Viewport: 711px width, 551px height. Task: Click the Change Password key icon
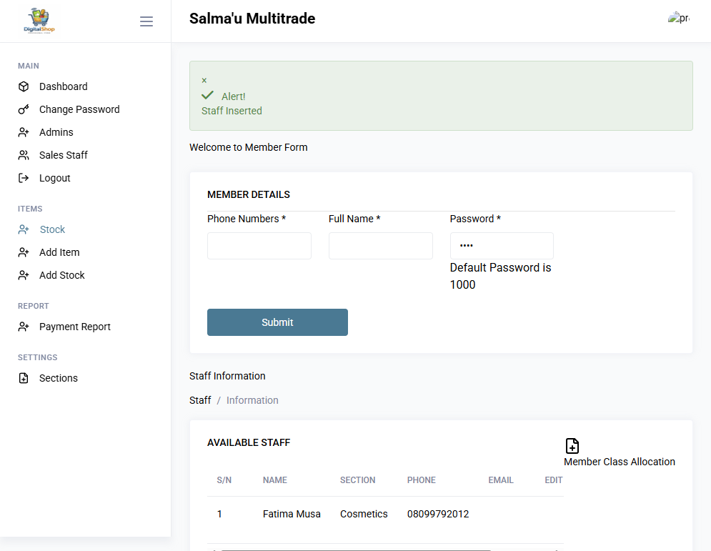24,109
